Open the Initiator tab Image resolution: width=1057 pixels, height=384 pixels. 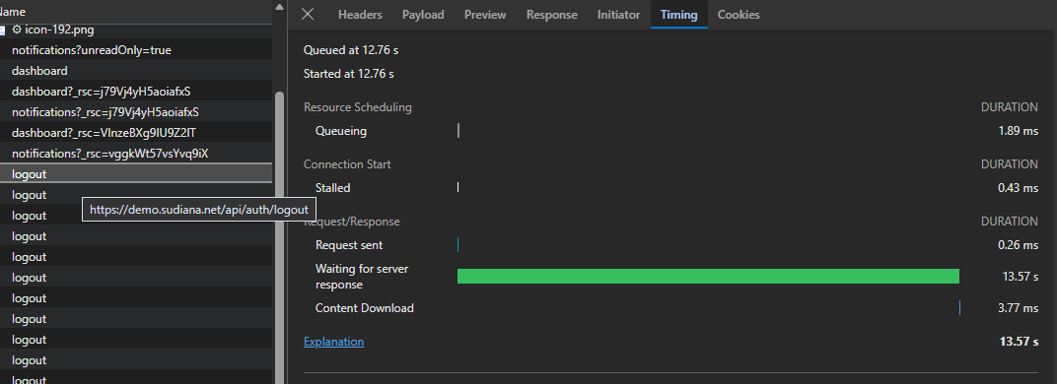coord(619,14)
